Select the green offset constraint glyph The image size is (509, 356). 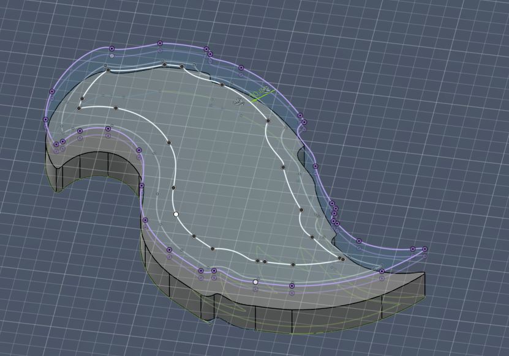(x=266, y=89)
